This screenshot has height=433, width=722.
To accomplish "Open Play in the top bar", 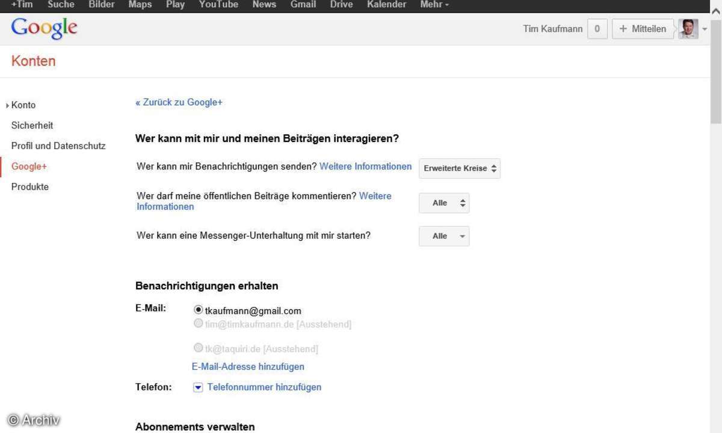I will (176, 5).
